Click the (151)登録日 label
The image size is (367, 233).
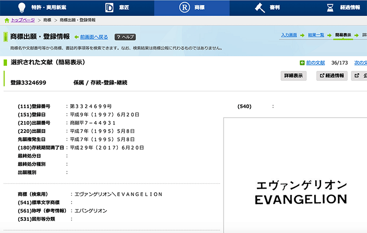point(32,115)
